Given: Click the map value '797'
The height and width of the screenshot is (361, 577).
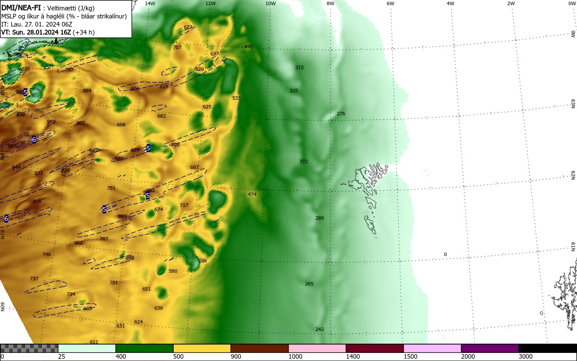Looking at the screenshot, I should click(x=69, y=70).
